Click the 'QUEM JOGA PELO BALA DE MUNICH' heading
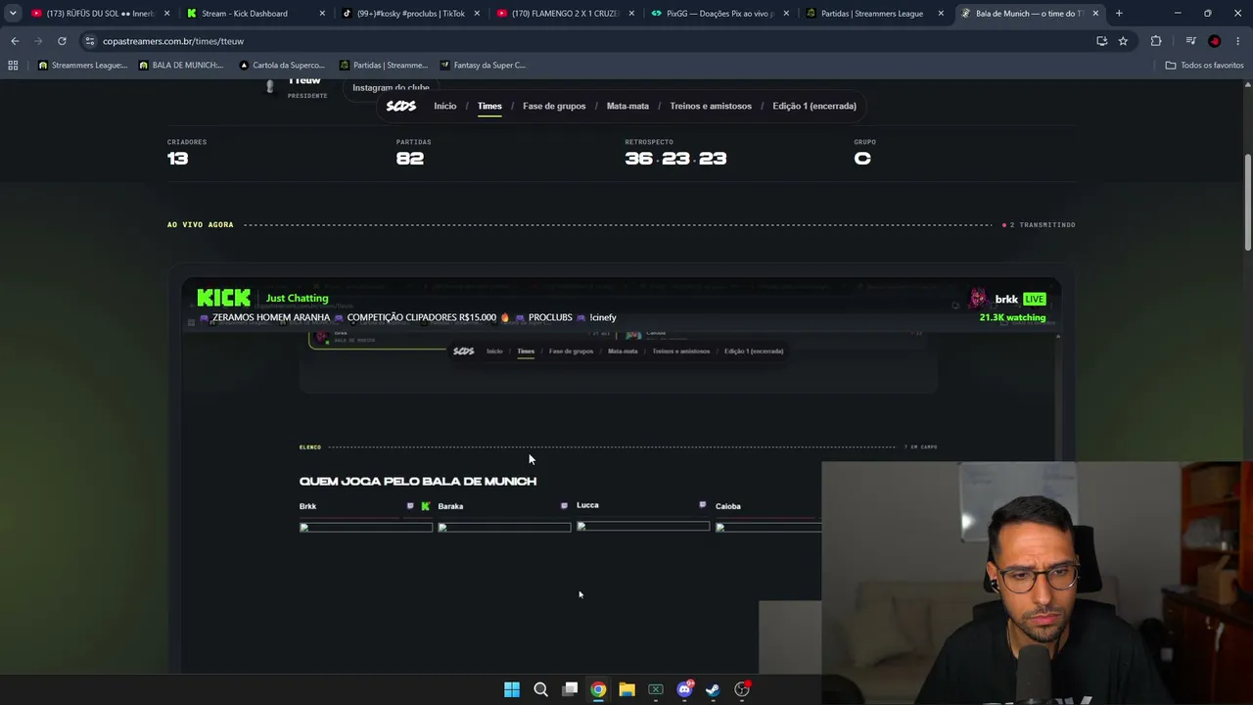This screenshot has height=705, width=1253. tap(418, 482)
